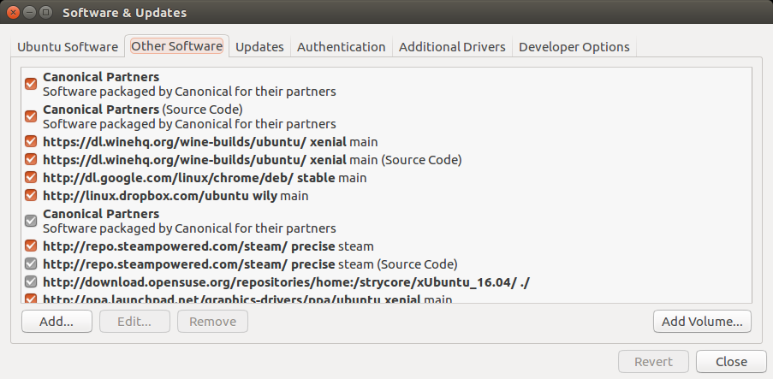This screenshot has height=379, width=773.
Task: Select the ppa.launchpad.net graphics-drivers row text
Action: click(x=247, y=299)
